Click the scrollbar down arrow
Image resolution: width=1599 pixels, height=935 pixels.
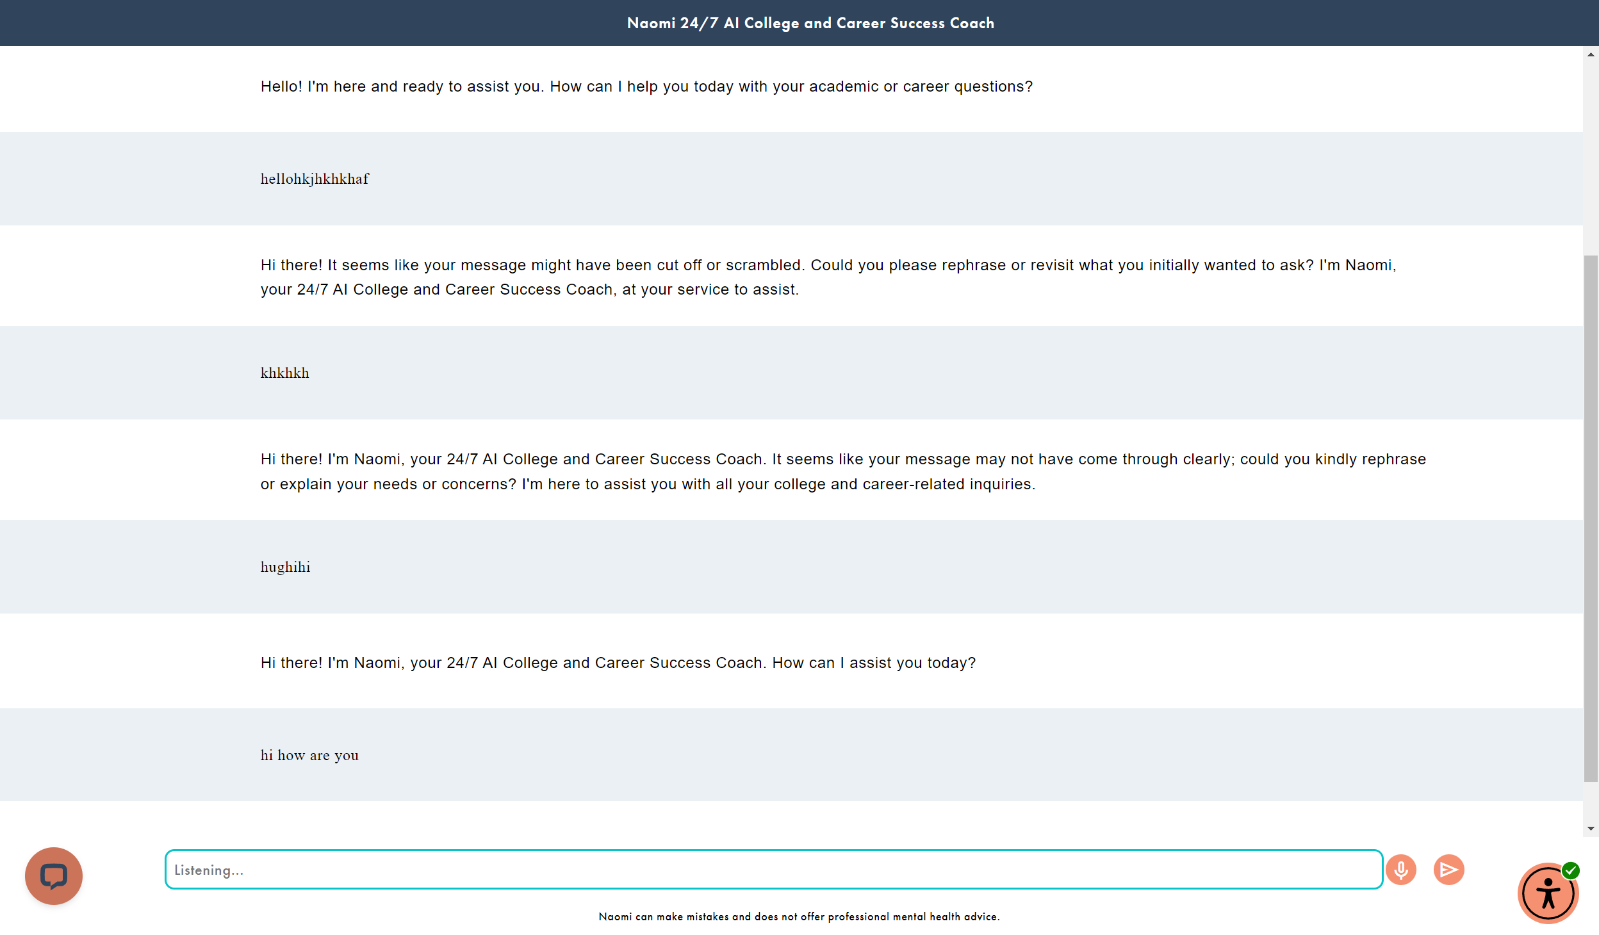[1591, 829]
